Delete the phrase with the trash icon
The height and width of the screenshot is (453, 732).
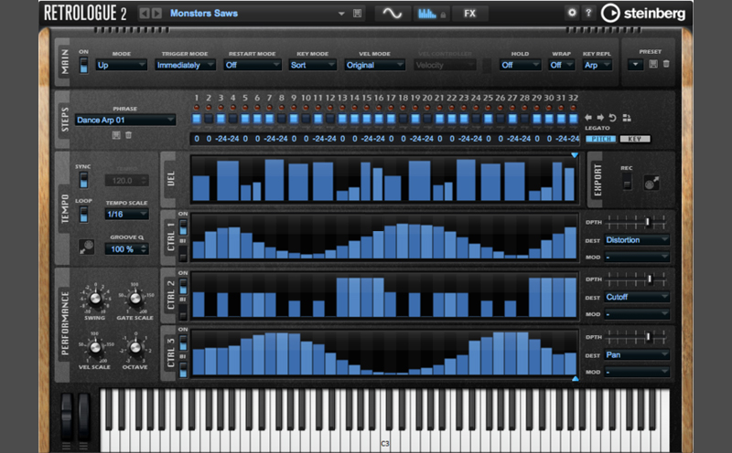coord(129,135)
